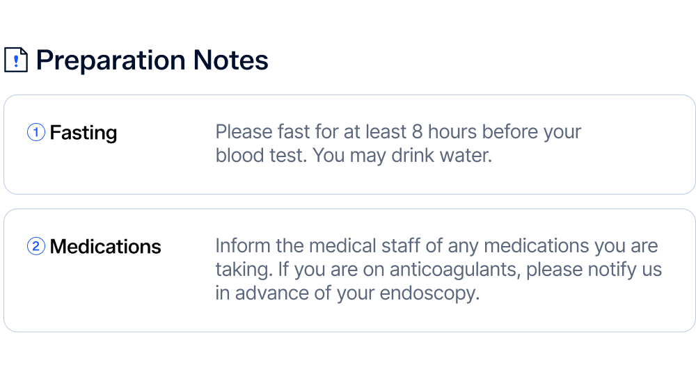The image size is (696, 374).
Task: Click the "You may drink water" sentence
Action: point(402,155)
